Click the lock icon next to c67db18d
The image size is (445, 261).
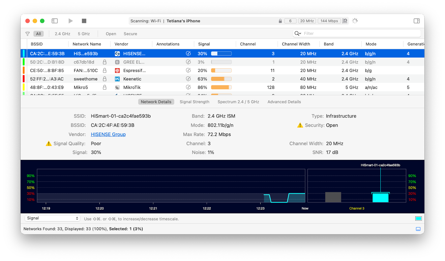click(105, 62)
